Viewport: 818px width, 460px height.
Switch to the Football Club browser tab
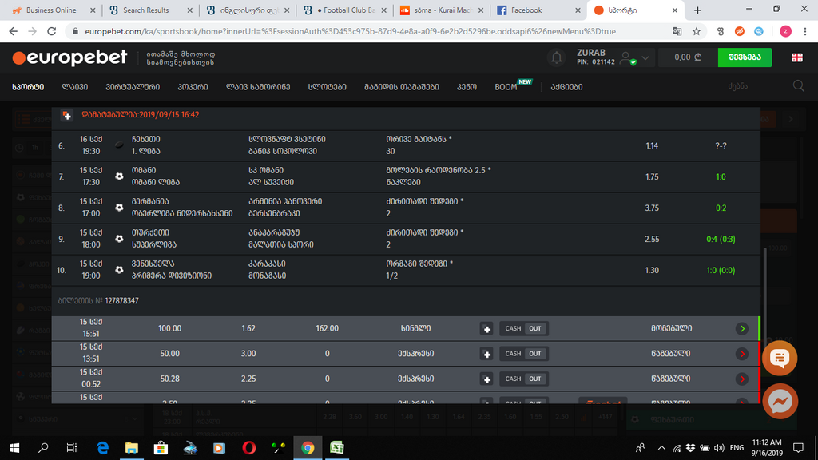344,10
